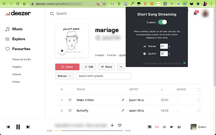The image size is (216, 135).
Task: Open the playlist owner avatar
Action: [x=98, y=38]
